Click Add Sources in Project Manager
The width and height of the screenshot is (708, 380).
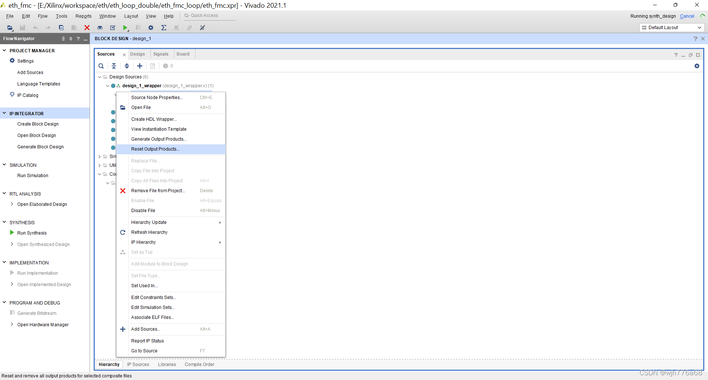(30, 73)
